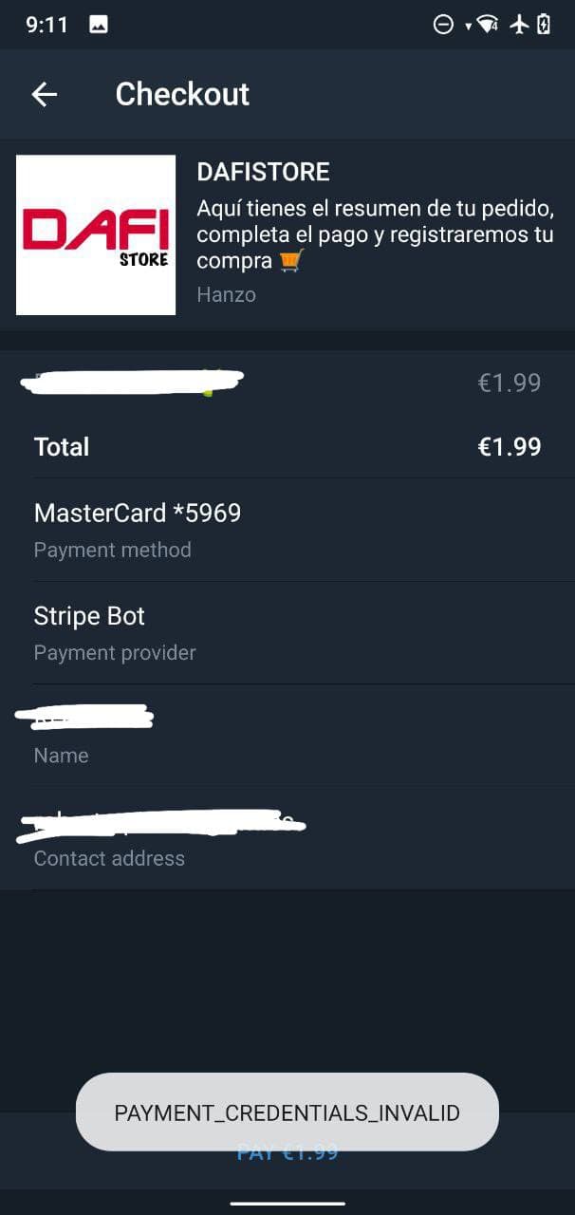This screenshot has width=575, height=1215.
Task: Tap the DAFISTORE title text
Action: tap(263, 172)
